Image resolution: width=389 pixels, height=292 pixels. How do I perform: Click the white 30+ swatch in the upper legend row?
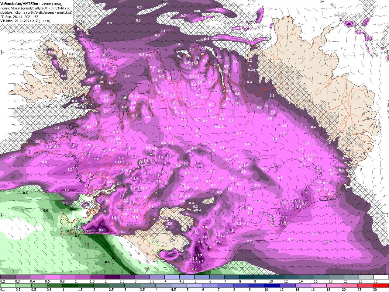381,277
